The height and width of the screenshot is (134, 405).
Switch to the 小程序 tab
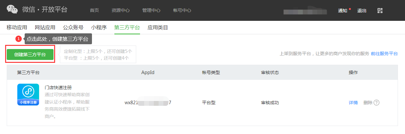[99, 28]
